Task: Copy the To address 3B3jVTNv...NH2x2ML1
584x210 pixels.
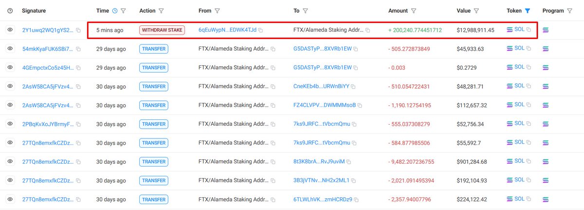Action: pyautogui.click(x=354, y=181)
